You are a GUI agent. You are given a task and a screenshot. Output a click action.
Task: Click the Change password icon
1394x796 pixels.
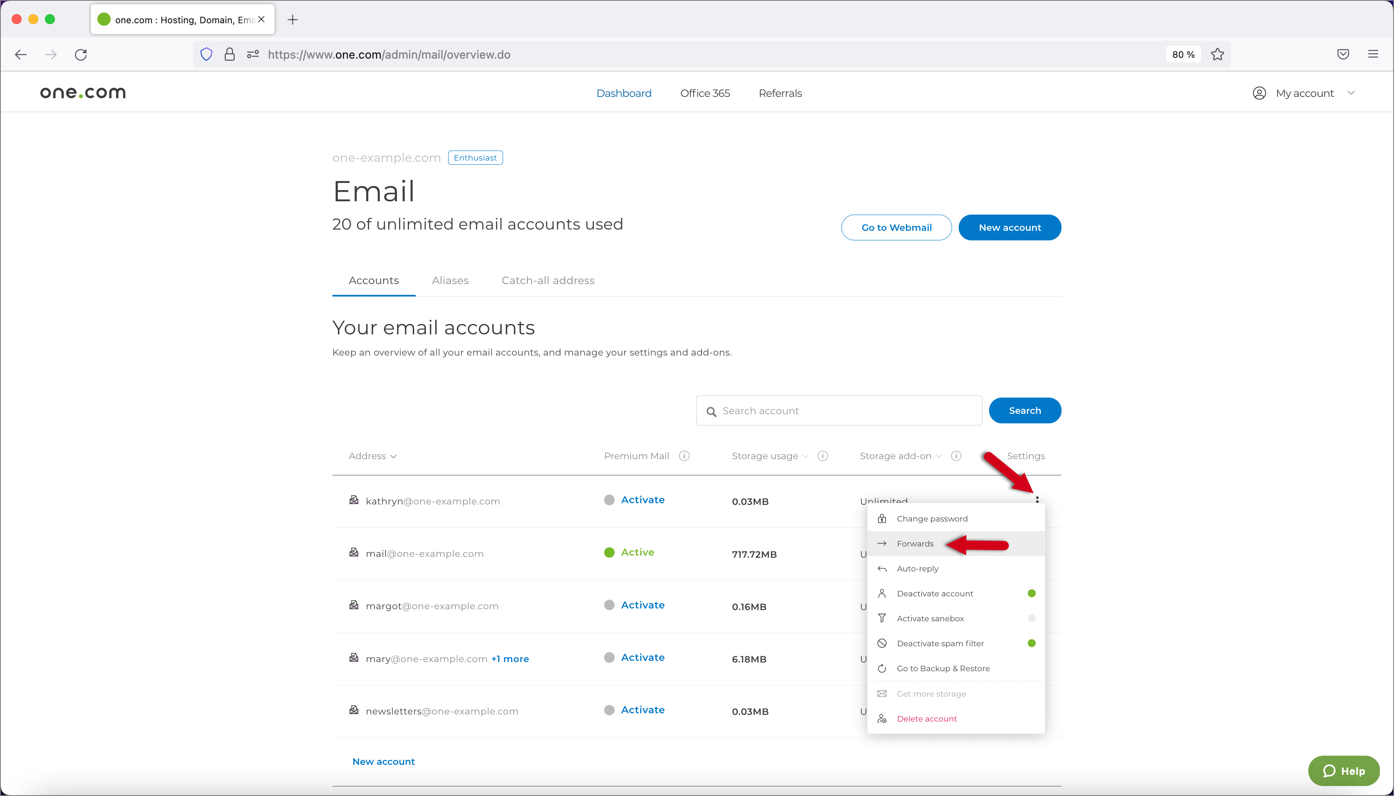point(882,518)
